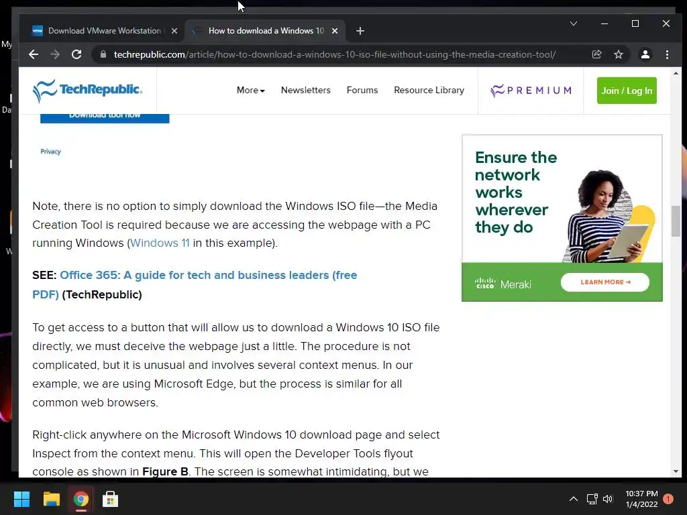Open Microsoft Store from taskbar
This screenshot has height=515, width=687.
(x=110, y=499)
